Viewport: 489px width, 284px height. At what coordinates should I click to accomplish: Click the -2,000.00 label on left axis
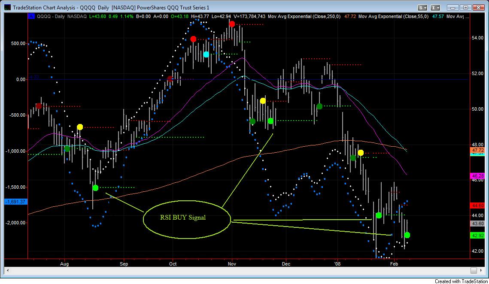[15, 223]
